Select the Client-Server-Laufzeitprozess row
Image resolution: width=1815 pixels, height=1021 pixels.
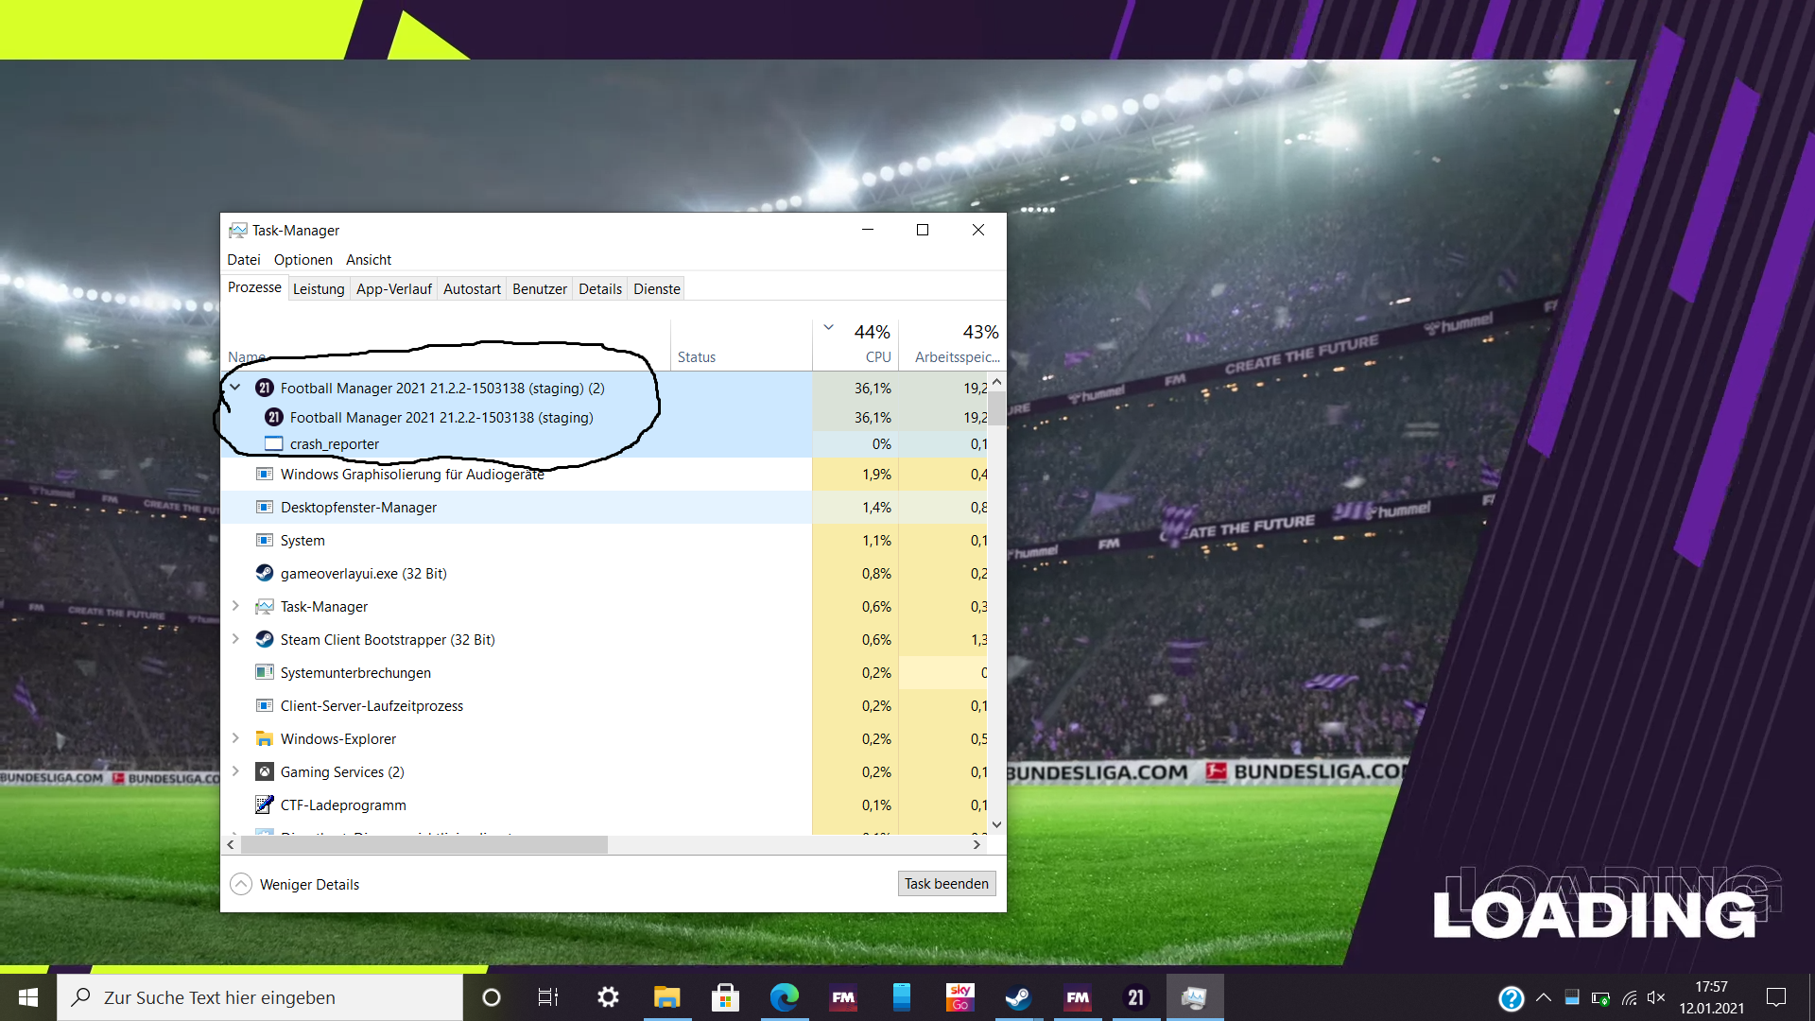(x=605, y=705)
